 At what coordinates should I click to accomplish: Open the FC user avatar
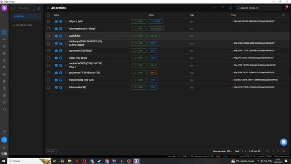click(x=4, y=140)
